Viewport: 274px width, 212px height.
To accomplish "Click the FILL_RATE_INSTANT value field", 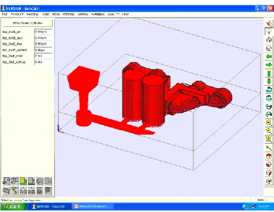I will tap(43, 50).
